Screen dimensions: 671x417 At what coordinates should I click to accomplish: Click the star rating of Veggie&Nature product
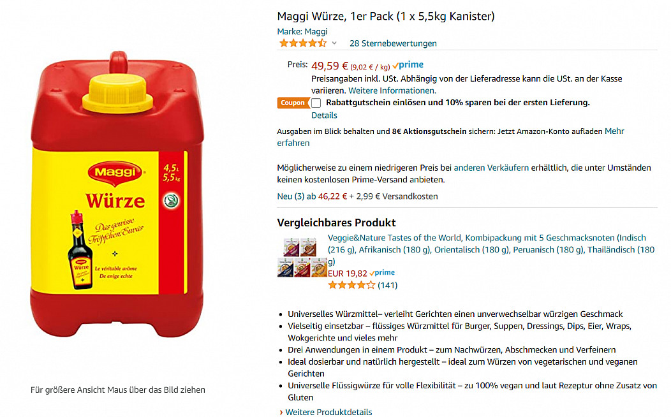pyautogui.click(x=351, y=285)
